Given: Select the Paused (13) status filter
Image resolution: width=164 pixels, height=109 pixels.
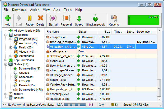Looking at the screenshot, I should (27, 85).
